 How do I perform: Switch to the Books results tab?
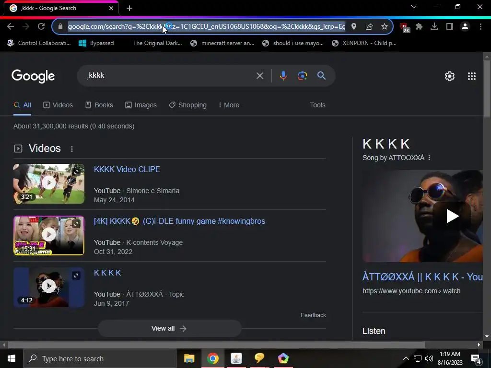pyautogui.click(x=99, y=105)
